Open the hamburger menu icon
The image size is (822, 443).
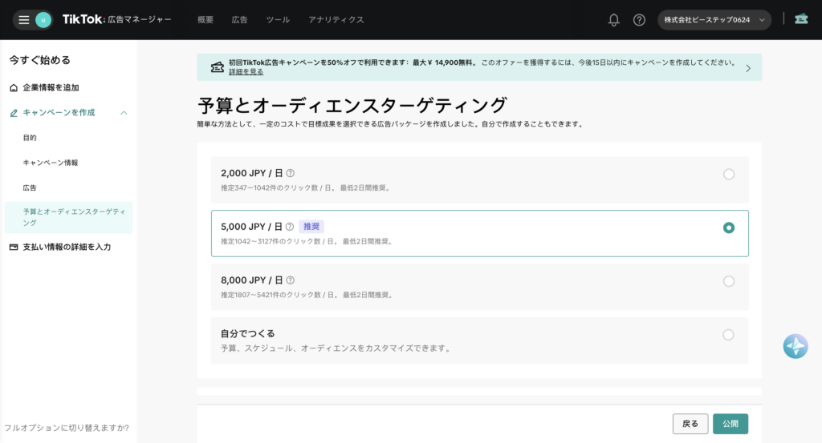[23, 20]
